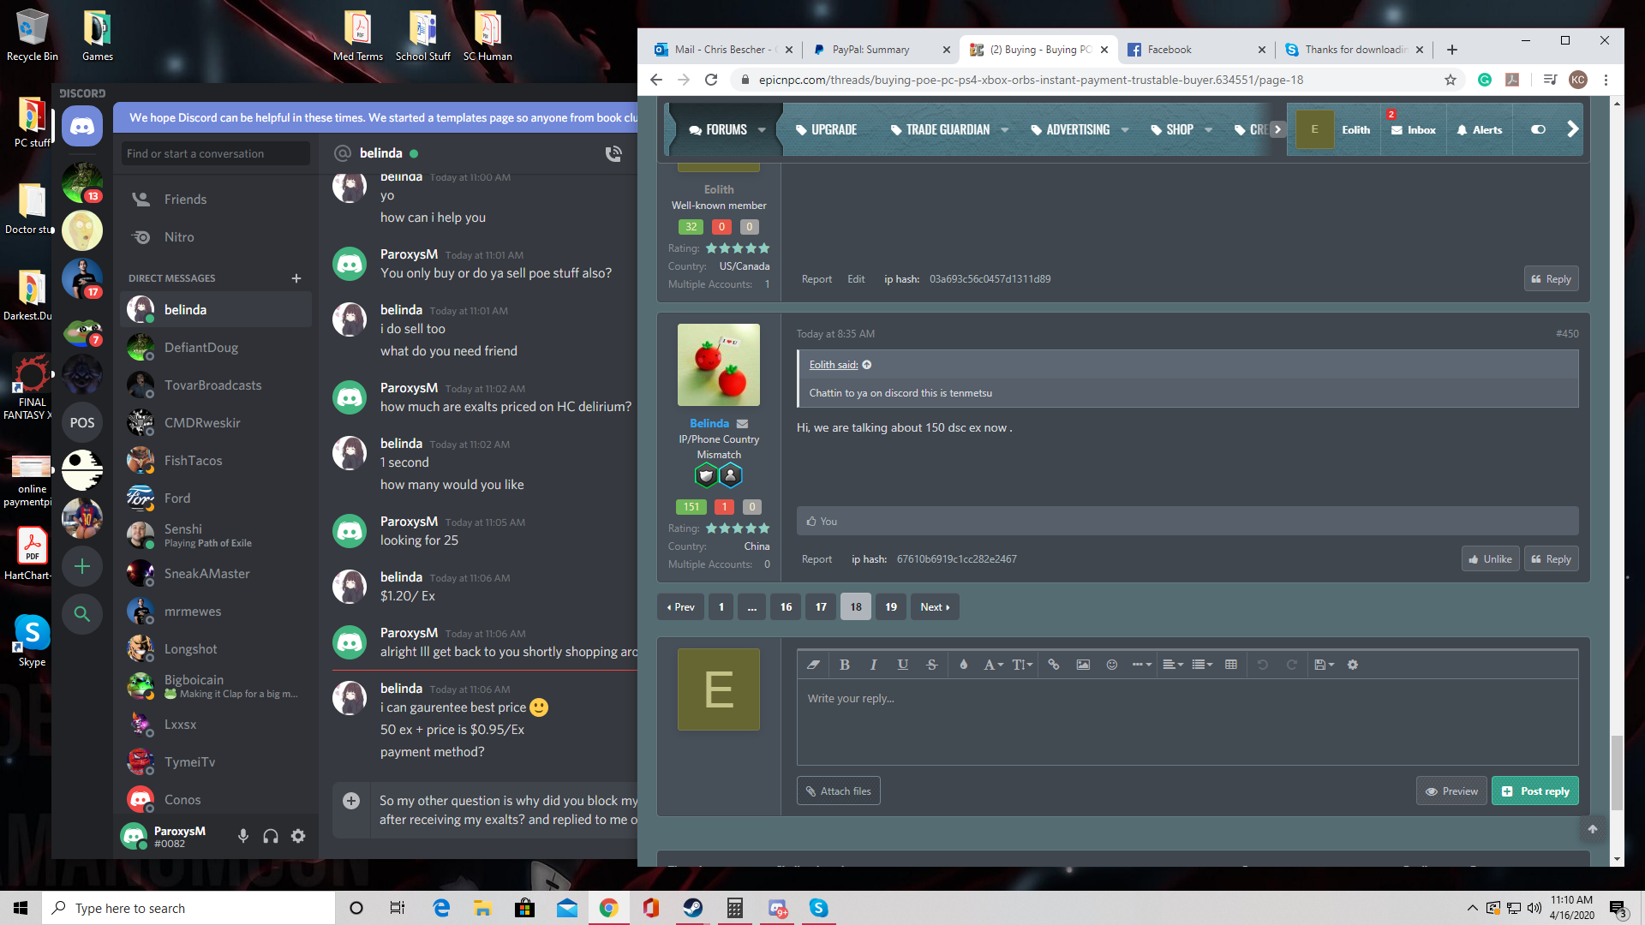Viewport: 1645px width, 925px height.
Task: Click the Report link on Belinda's post
Action: point(816,559)
